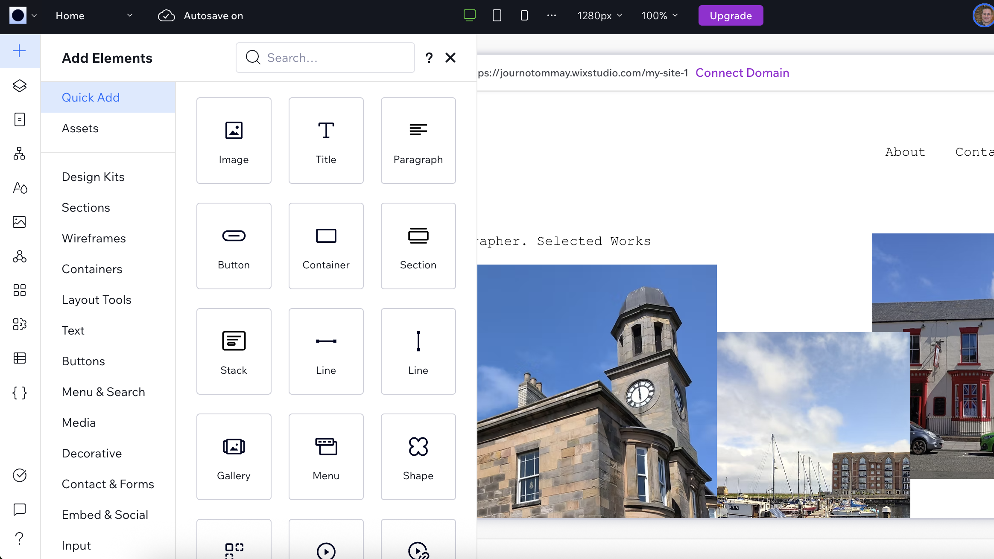Open the Site Structure masters icon
Image resolution: width=994 pixels, height=559 pixels.
tap(20, 154)
